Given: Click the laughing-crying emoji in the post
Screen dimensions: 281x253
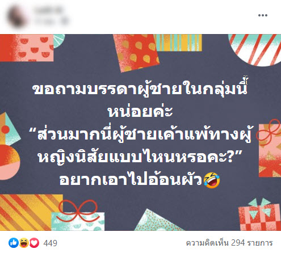Looking at the screenshot, I should point(212,180).
